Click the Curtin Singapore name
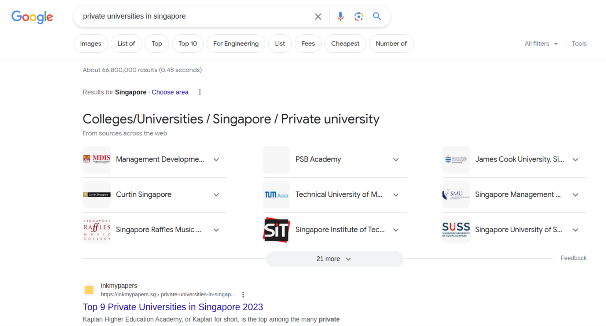 click(144, 195)
